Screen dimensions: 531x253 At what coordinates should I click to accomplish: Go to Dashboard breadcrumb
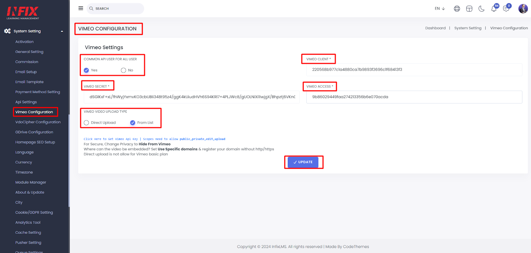[435, 28]
